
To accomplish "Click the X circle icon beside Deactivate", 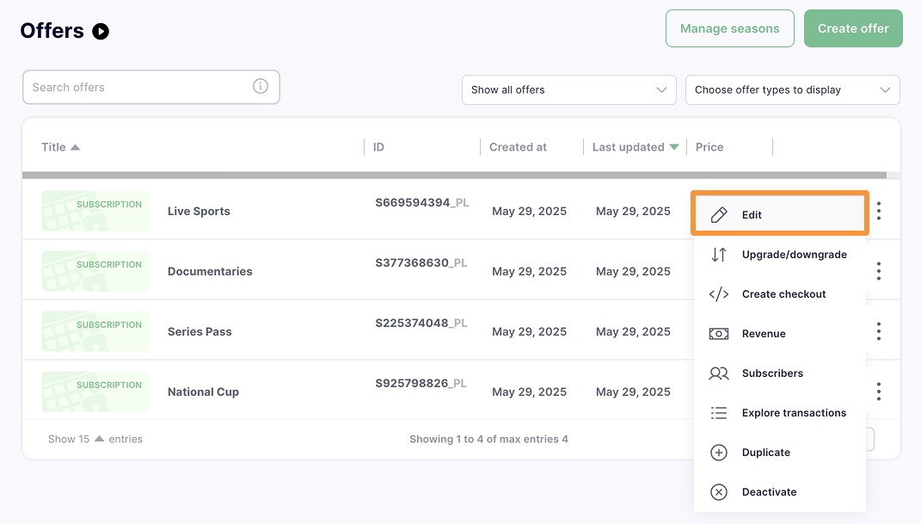I will pos(718,491).
